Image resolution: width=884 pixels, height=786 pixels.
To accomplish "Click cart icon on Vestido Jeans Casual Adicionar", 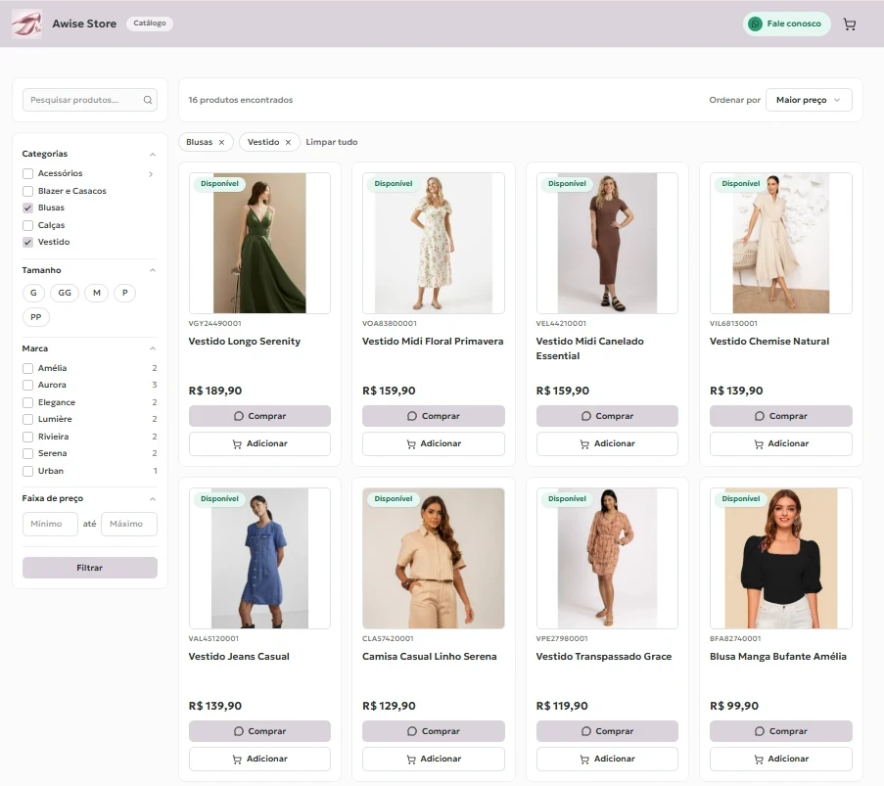I will click(237, 759).
